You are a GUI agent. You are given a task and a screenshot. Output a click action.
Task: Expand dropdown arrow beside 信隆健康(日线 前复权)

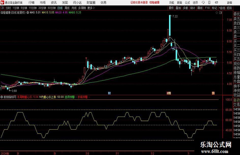coord(28,12)
